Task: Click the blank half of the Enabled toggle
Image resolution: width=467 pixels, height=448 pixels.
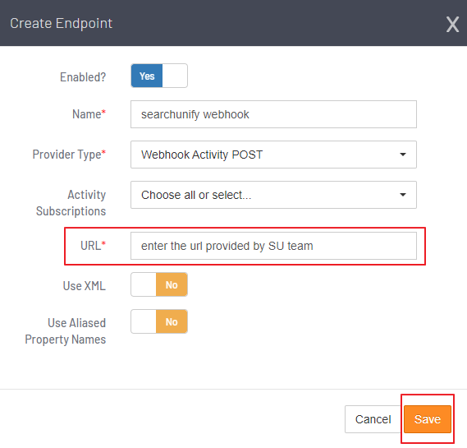Action: click(175, 76)
